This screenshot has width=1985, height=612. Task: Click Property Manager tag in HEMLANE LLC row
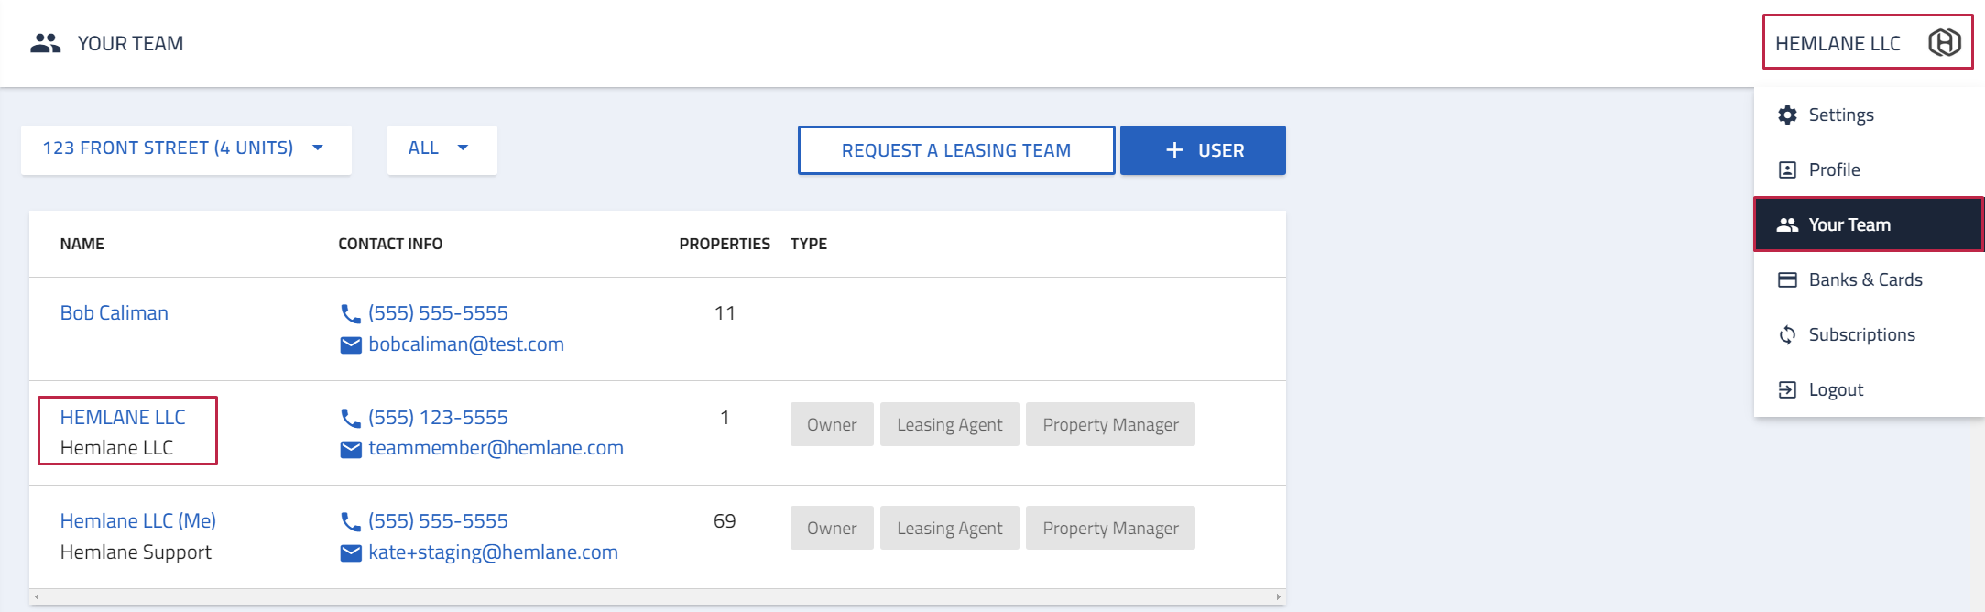[x=1110, y=424]
